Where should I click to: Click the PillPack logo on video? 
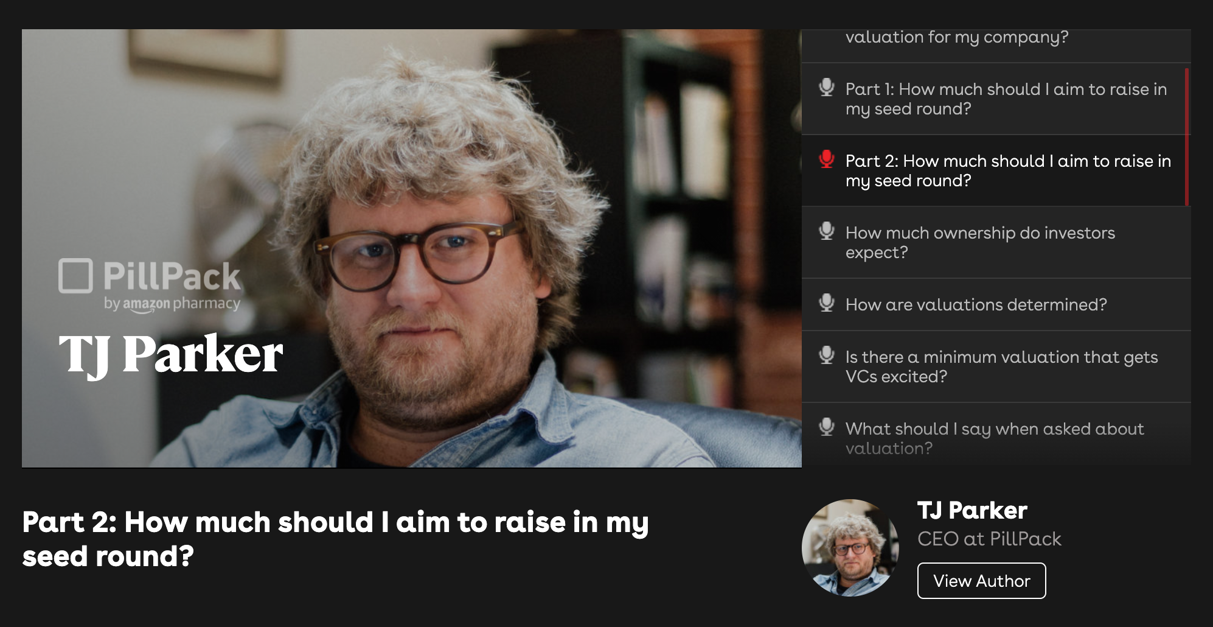click(x=150, y=285)
